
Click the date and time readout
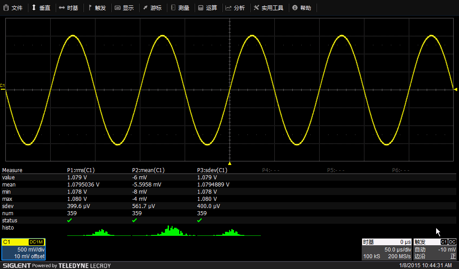[425, 265]
